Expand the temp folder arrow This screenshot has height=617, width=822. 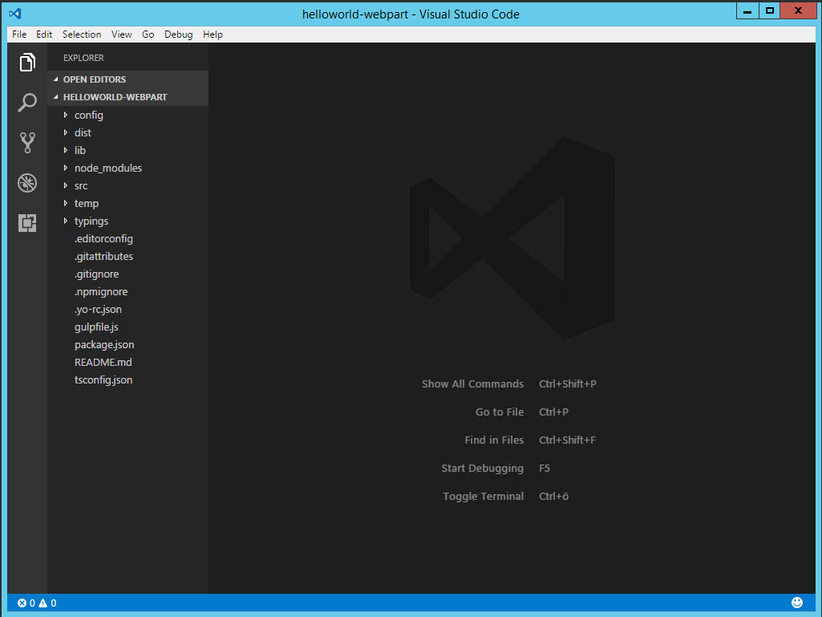click(x=66, y=203)
